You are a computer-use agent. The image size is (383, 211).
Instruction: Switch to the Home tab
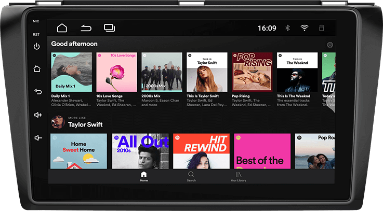click(144, 177)
